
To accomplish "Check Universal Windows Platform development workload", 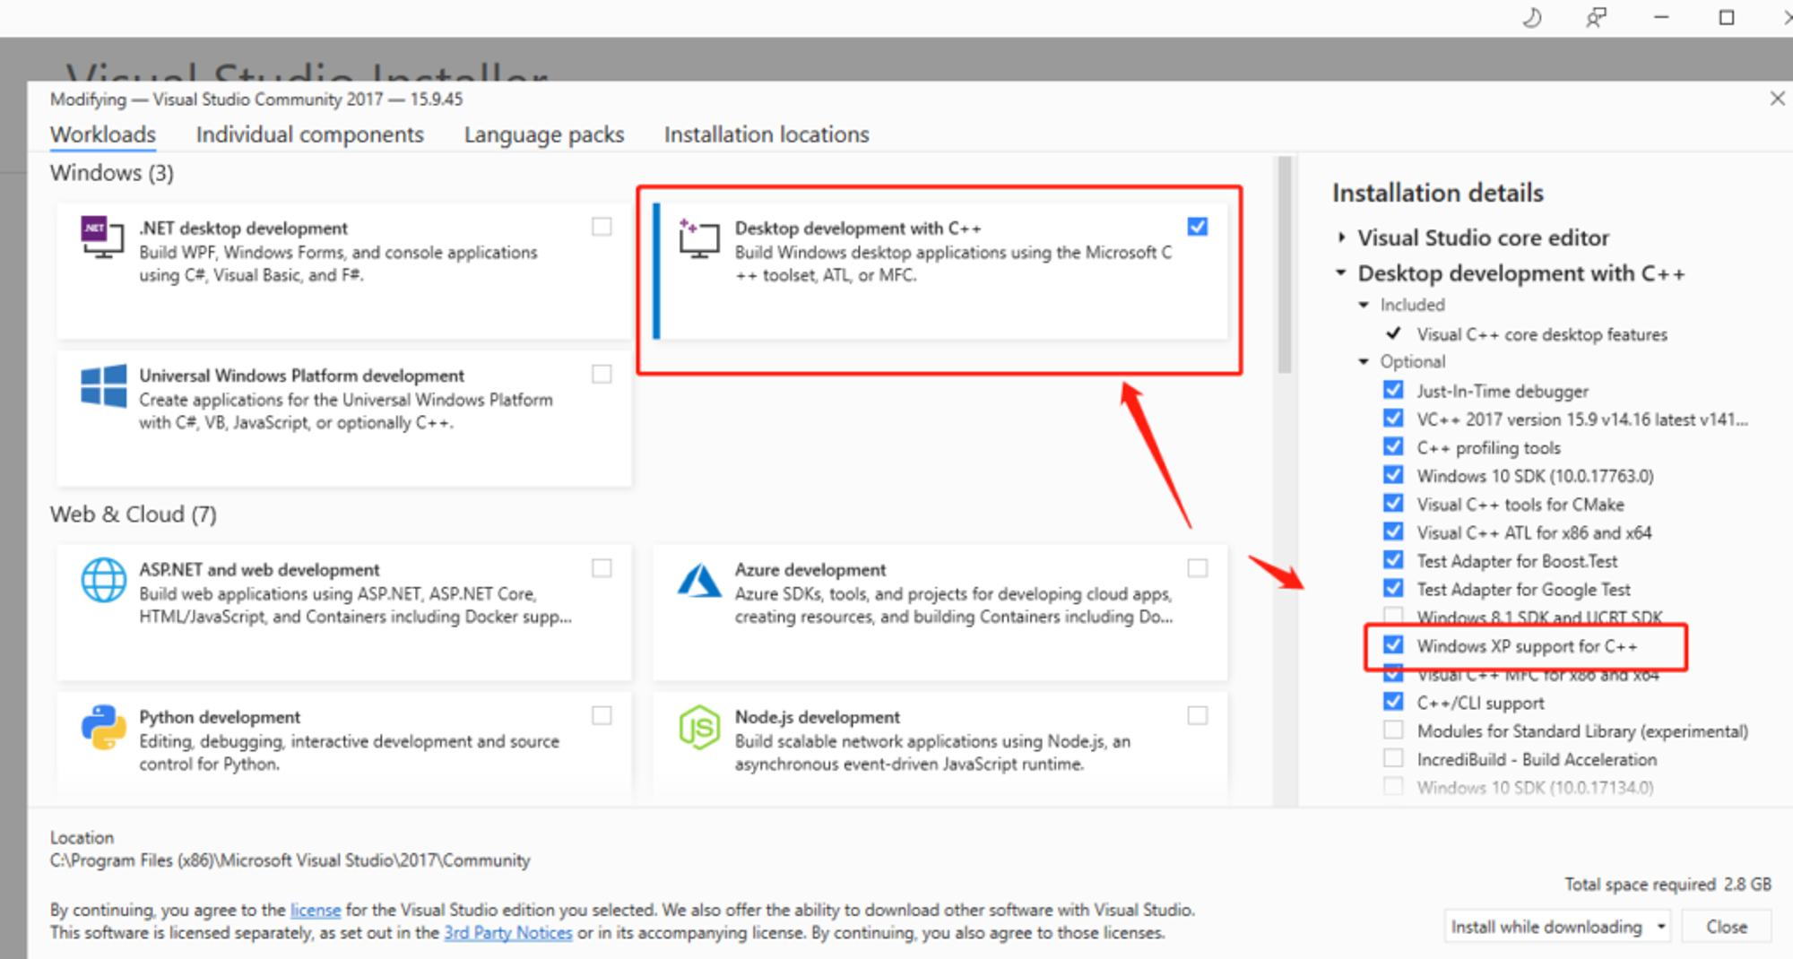I will [602, 374].
